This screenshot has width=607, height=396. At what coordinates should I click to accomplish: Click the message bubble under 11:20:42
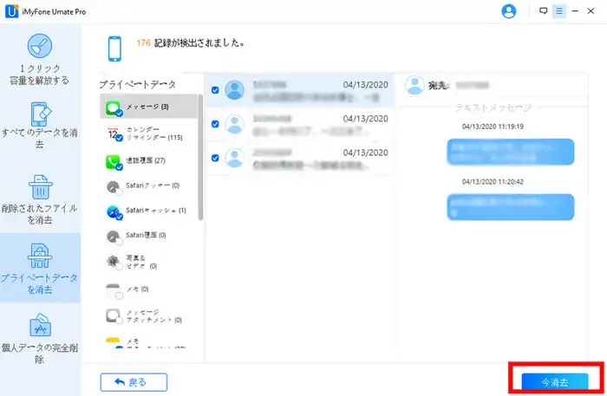[x=511, y=207]
